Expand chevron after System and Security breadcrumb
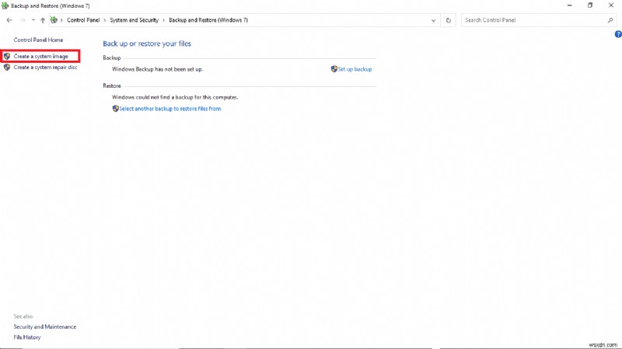The width and height of the screenshot is (622, 349). pos(163,20)
